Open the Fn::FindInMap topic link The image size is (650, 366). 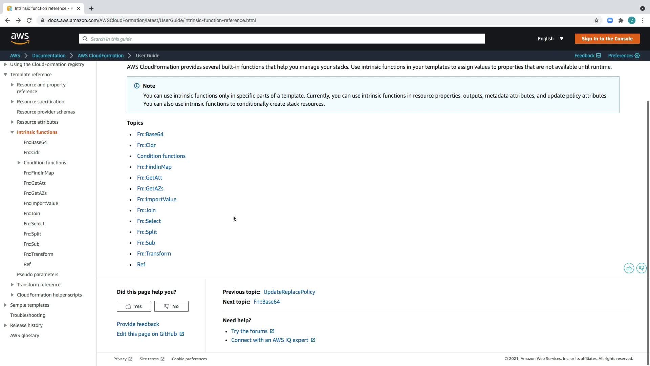pyautogui.click(x=154, y=167)
